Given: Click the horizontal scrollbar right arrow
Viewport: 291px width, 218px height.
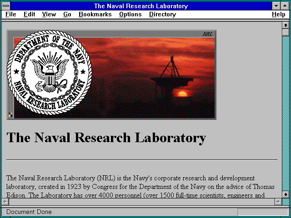Looking at the screenshot, I should tap(278, 202).
